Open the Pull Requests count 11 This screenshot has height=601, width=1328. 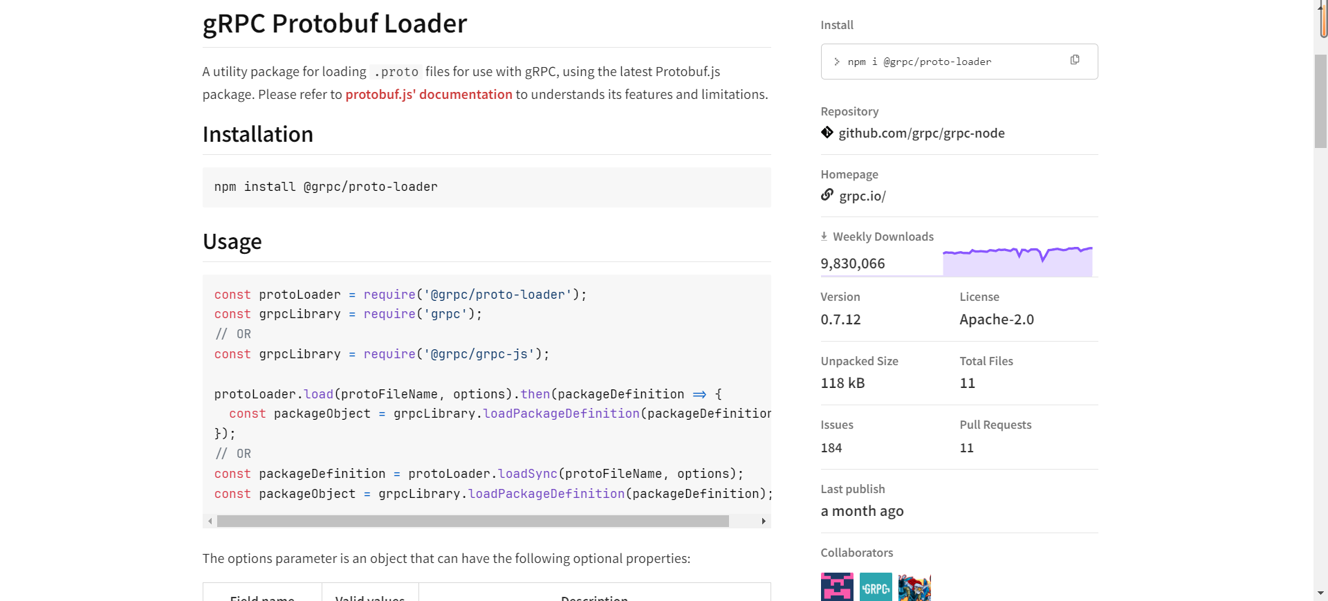(966, 447)
